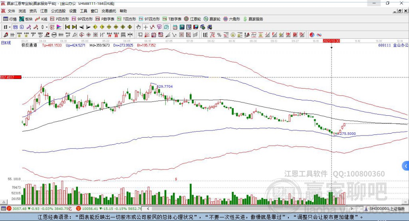Click the 529.7704 high price annotation
Image resolution: width=409 pixels, height=221 pixels.
tap(165, 86)
